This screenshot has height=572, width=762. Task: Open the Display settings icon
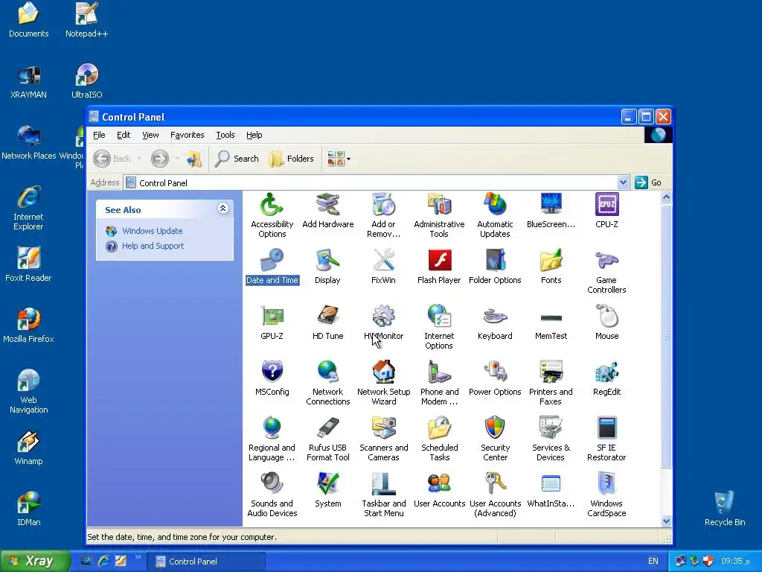point(327,266)
